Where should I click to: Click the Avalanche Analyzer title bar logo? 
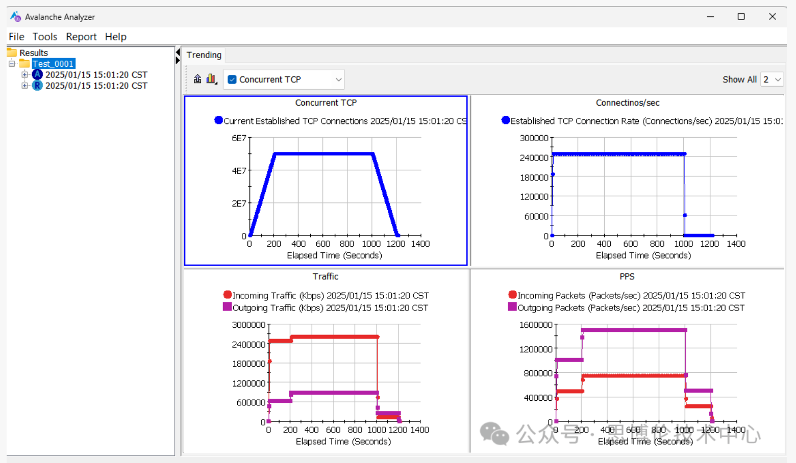16,17
